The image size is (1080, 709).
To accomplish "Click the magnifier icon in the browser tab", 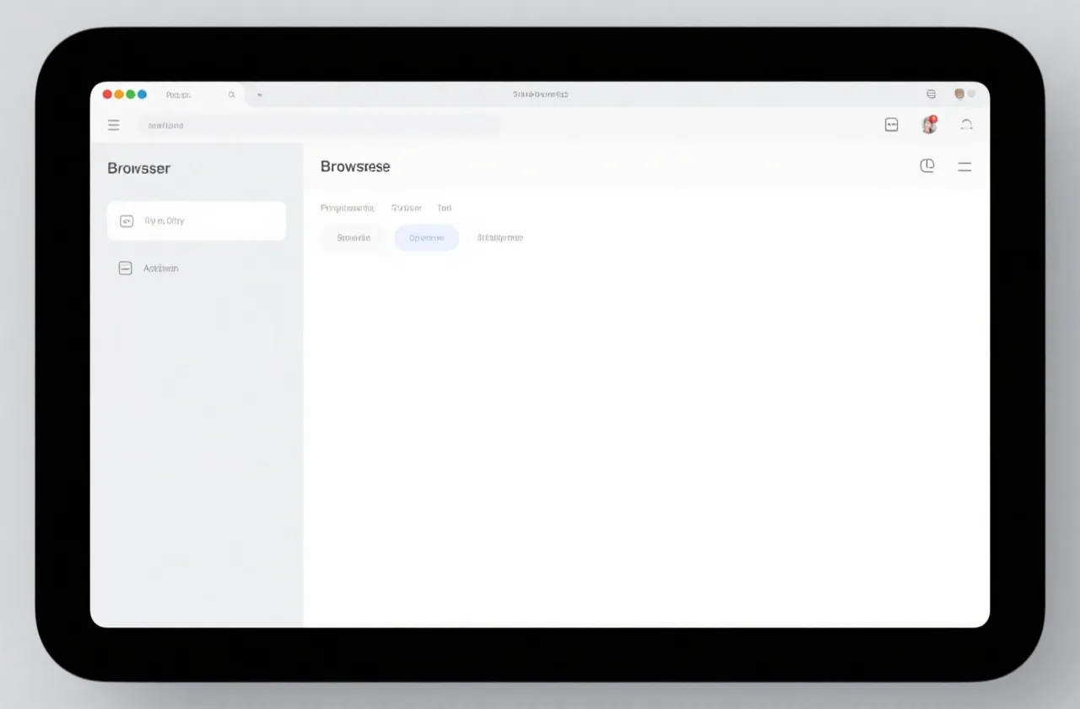I will pyautogui.click(x=231, y=95).
